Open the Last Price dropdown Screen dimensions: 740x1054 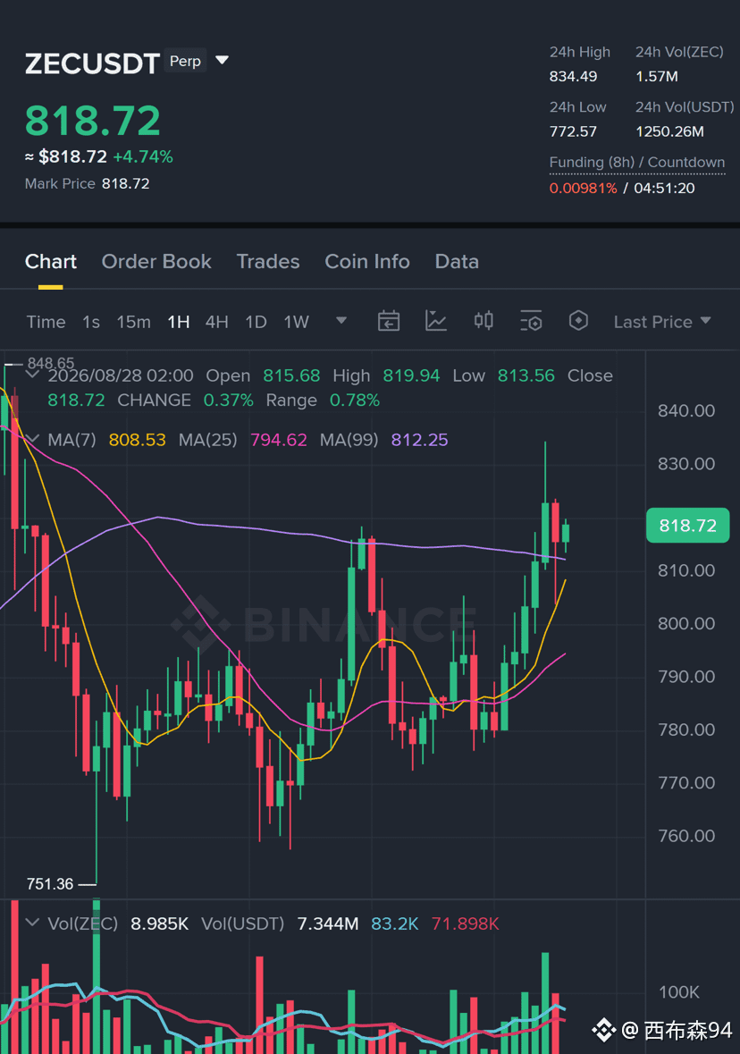pyautogui.click(x=662, y=322)
